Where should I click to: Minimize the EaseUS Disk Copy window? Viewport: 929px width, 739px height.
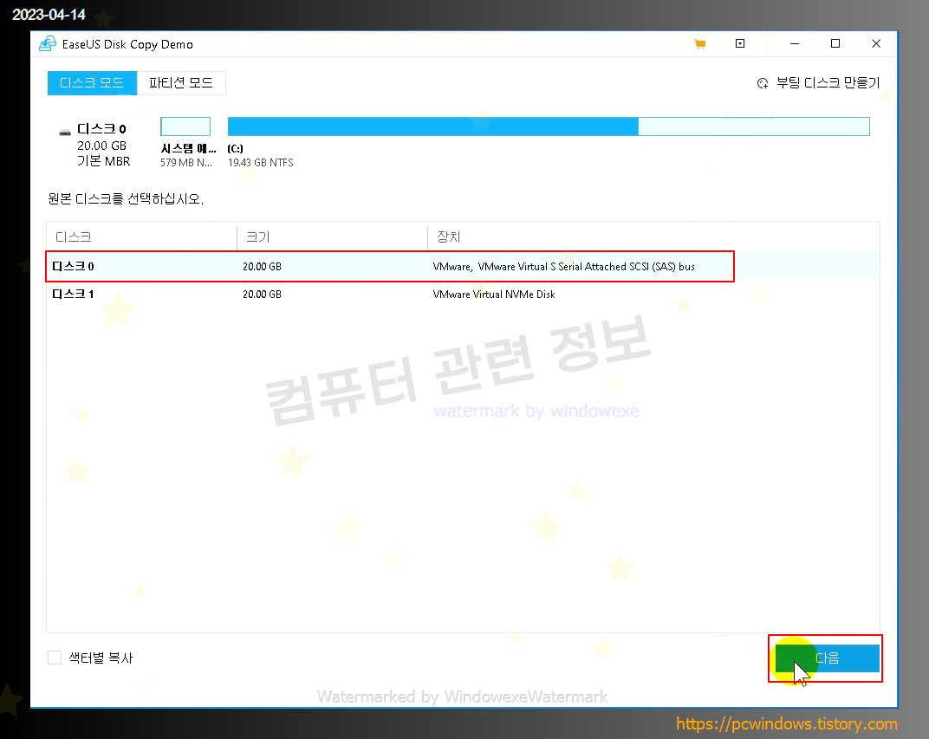click(795, 44)
